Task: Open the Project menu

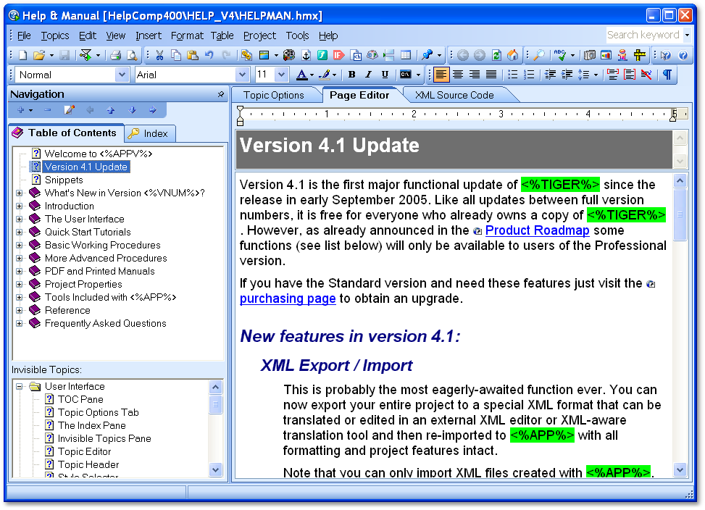Action: (259, 35)
